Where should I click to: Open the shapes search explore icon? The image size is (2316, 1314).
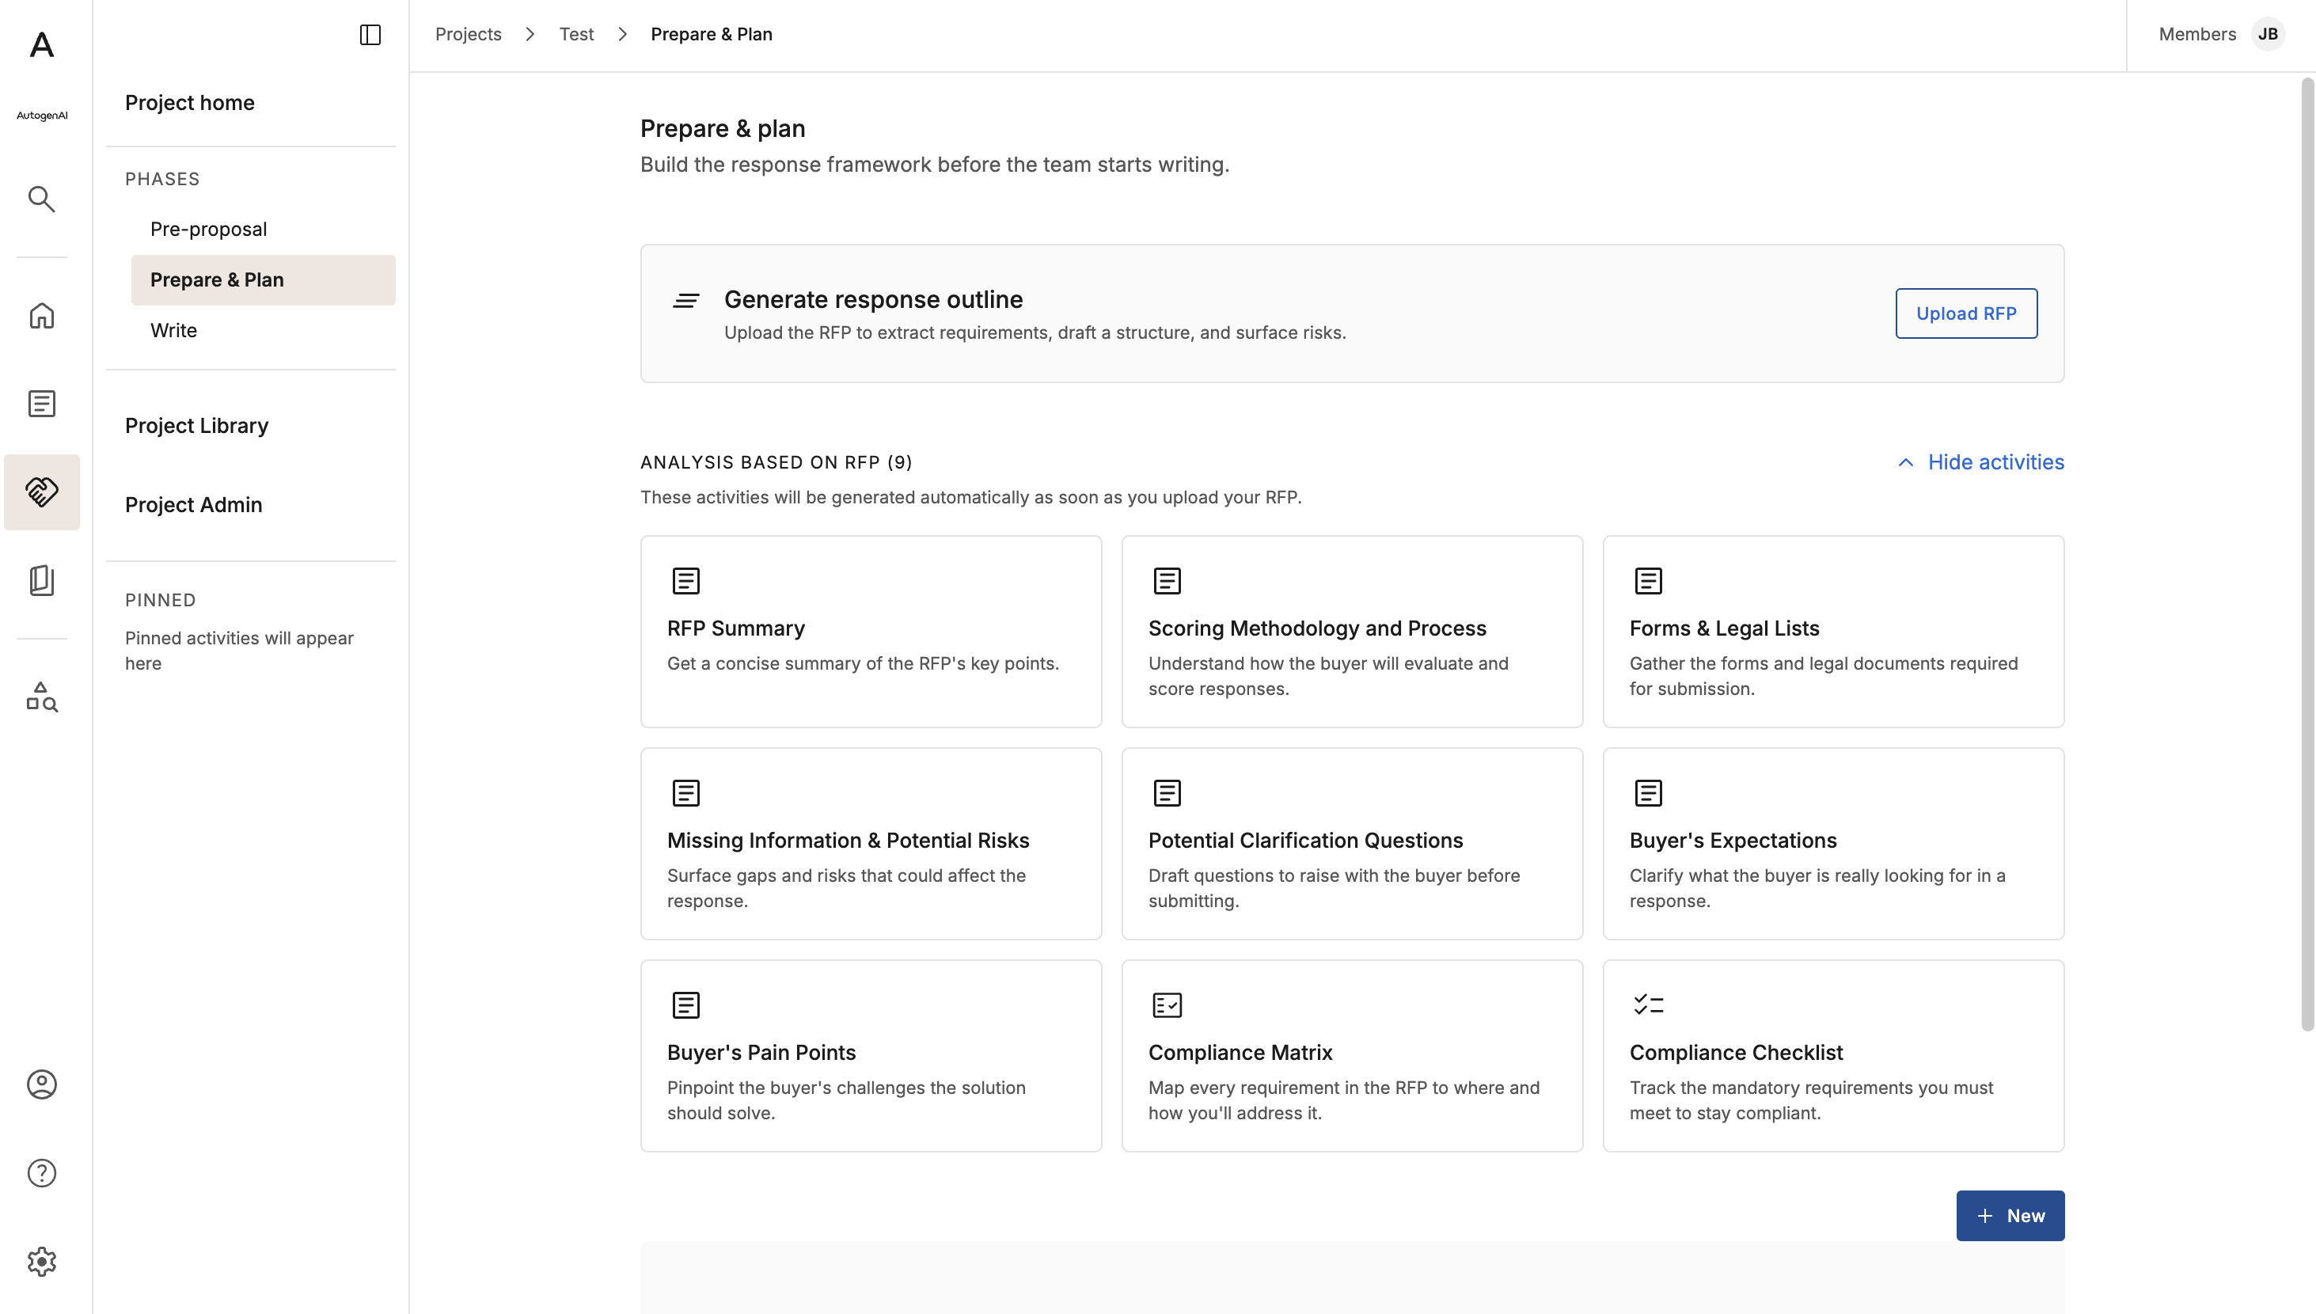click(x=41, y=697)
